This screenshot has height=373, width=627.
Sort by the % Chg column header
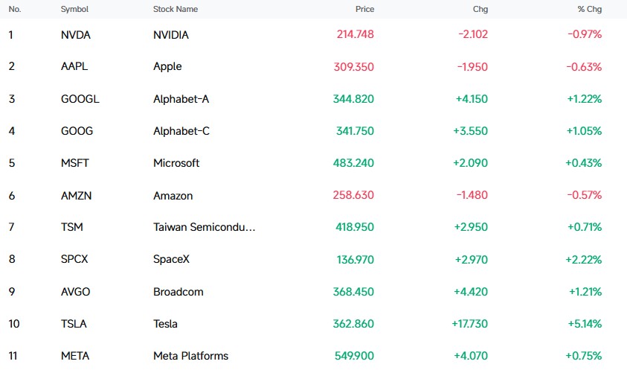pos(589,9)
